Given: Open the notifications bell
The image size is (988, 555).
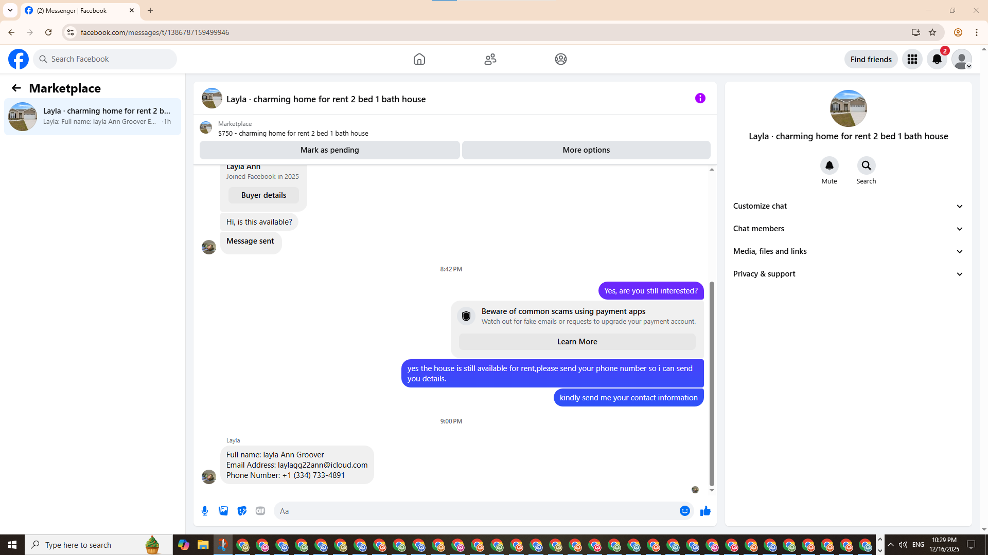Looking at the screenshot, I should (x=937, y=59).
